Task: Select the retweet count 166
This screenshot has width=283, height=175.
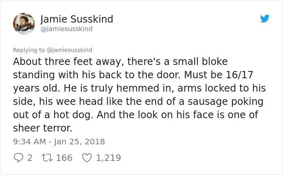Action: pos(64,158)
